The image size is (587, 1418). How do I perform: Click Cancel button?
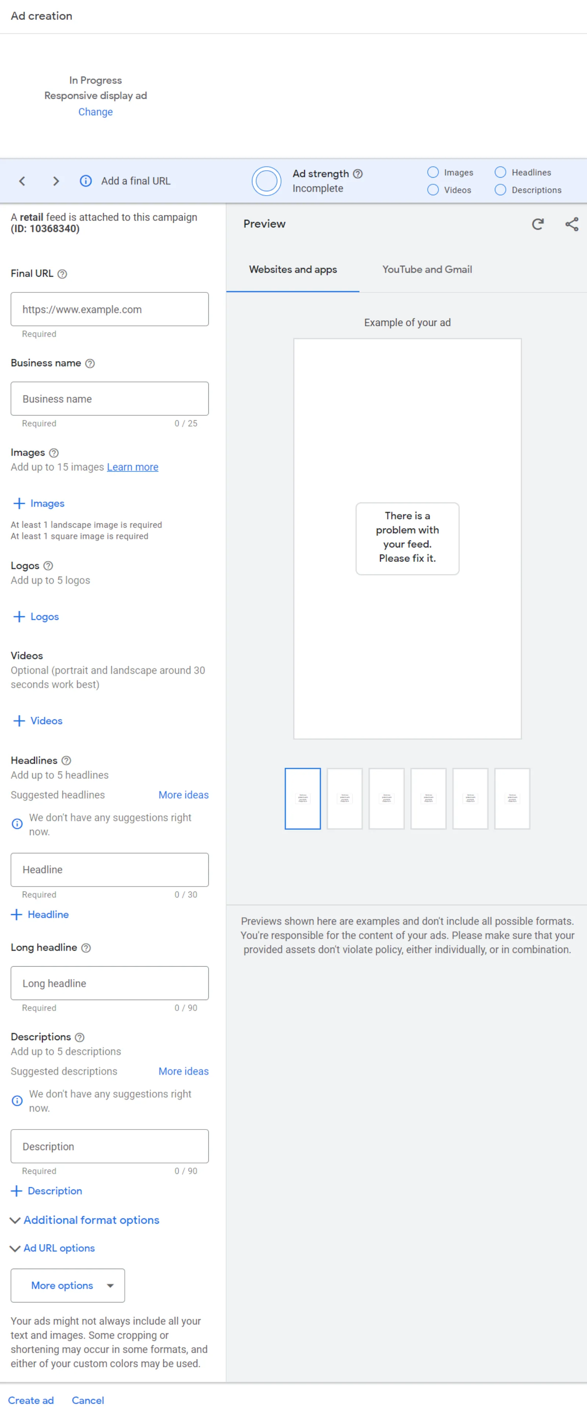click(x=87, y=1400)
